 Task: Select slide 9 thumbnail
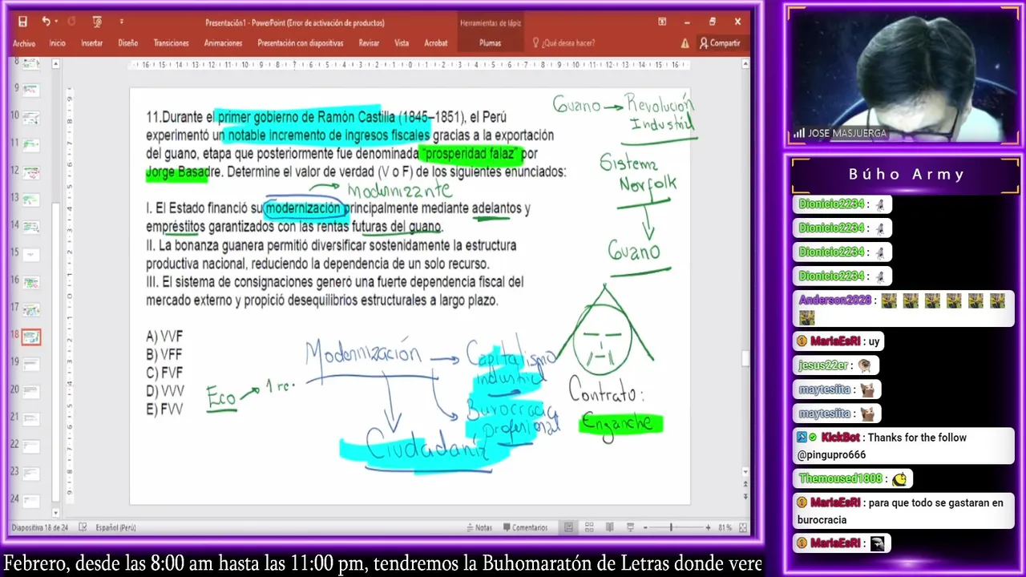pyautogui.click(x=31, y=90)
